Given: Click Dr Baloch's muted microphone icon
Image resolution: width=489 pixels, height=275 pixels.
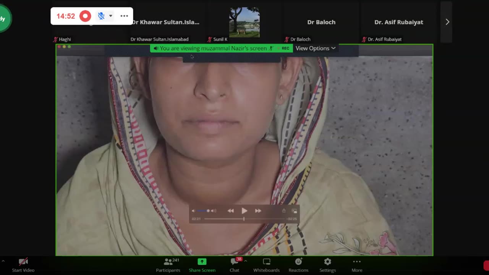Looking at the screenshot, I should [x=287, y=39].
